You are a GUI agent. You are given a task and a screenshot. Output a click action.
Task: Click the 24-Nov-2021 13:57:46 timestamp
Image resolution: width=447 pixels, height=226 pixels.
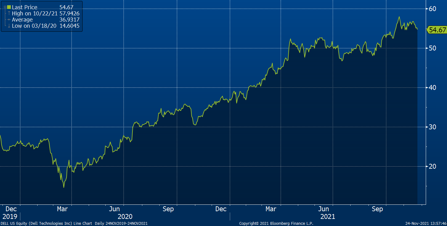coord(425,224)
